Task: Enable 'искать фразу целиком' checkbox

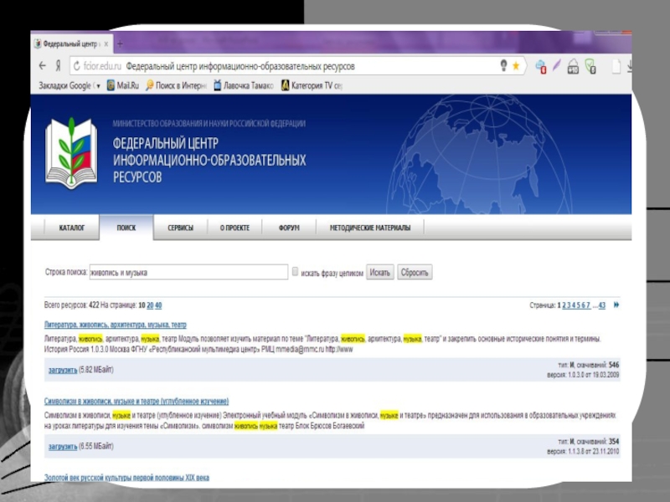Action: coord(295,272)
